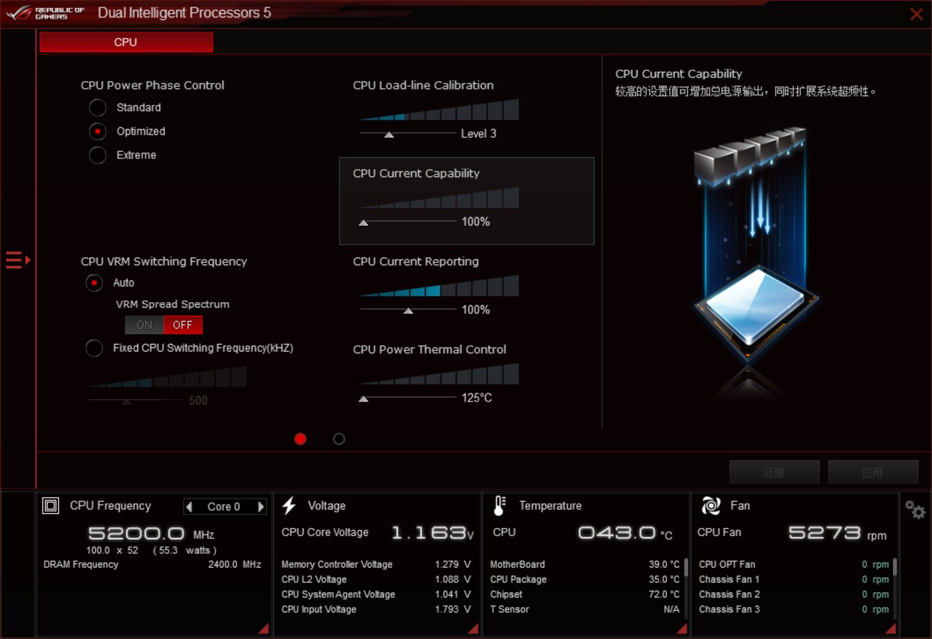Select Standard power phase control
The height and width of the screenshot is (639, 932).
point(97,108)
